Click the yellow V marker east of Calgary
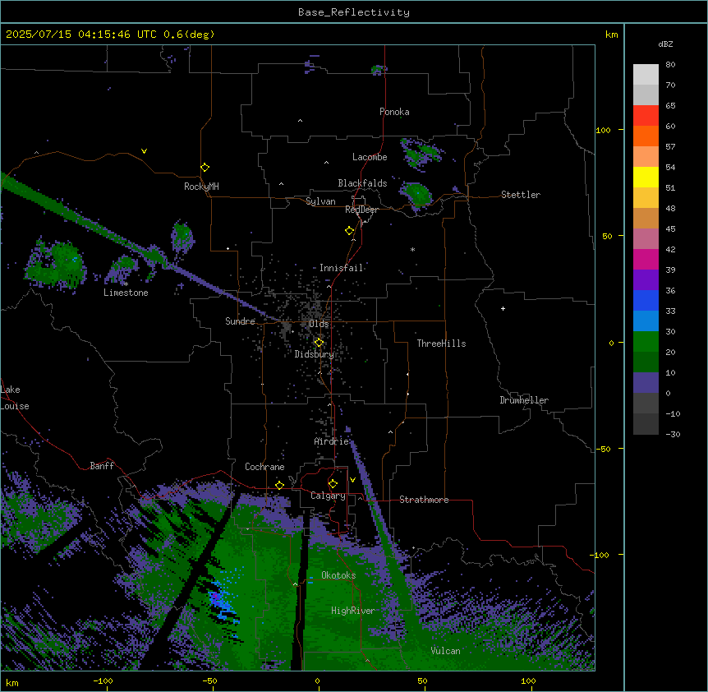Viewport: 708px width, 692px height. tap(352, 480)
